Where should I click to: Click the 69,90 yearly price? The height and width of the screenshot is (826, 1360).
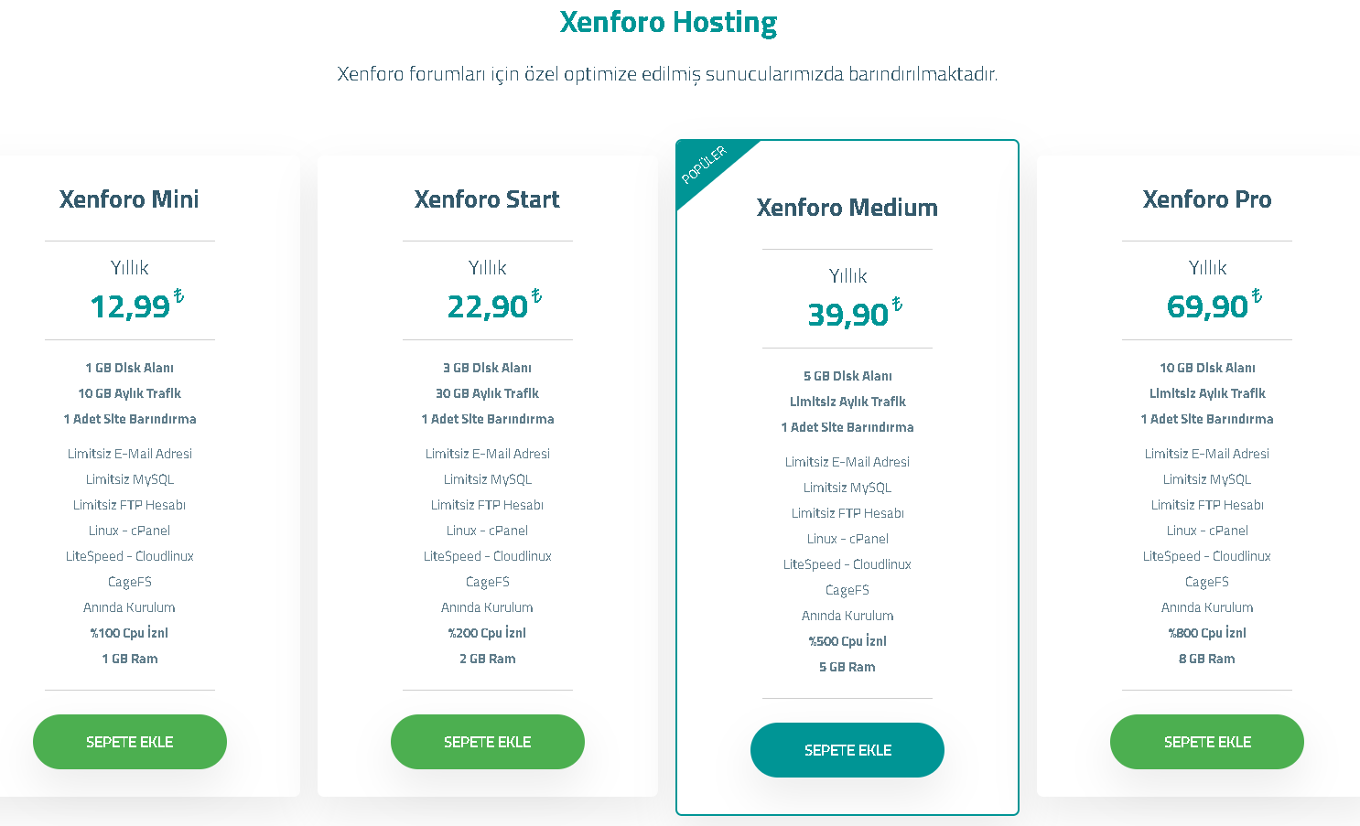[1207, 306]
